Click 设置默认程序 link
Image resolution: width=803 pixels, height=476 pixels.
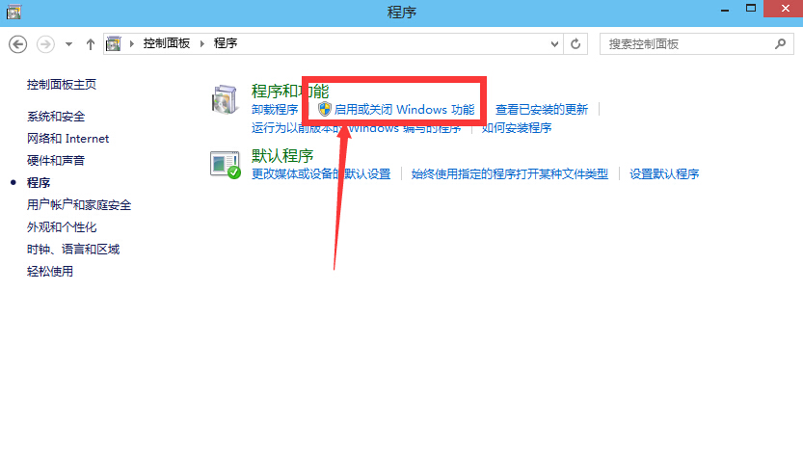664,174
